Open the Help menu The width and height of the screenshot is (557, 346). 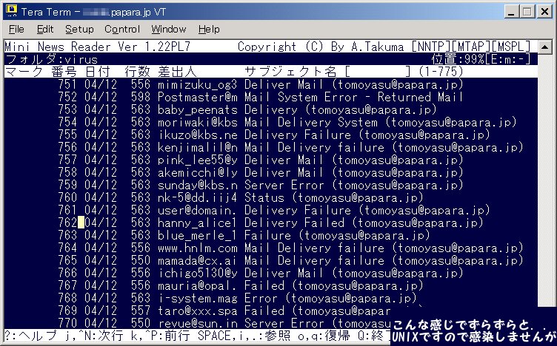click(209, 29)
